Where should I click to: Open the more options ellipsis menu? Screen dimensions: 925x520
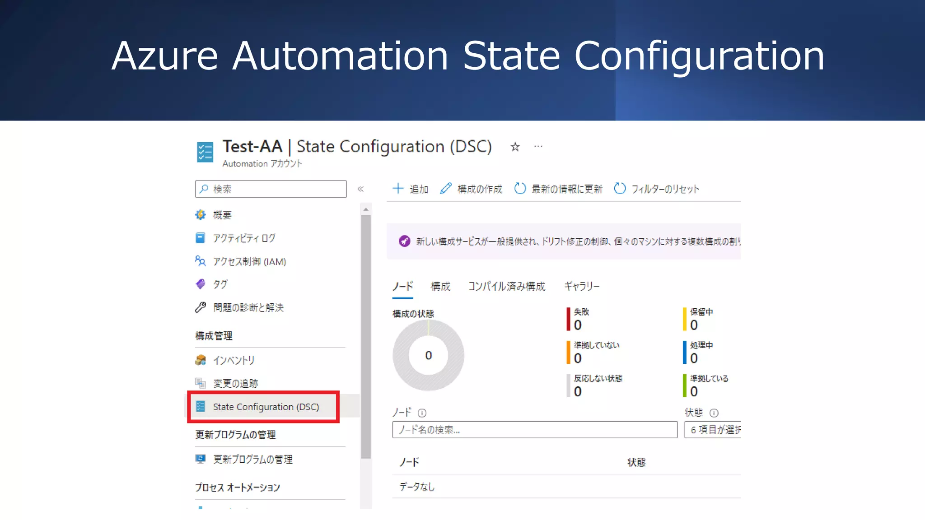[538, 146]
